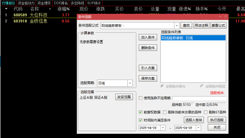
Task: Sort by the 买价 column header
Action: [119, 9]
